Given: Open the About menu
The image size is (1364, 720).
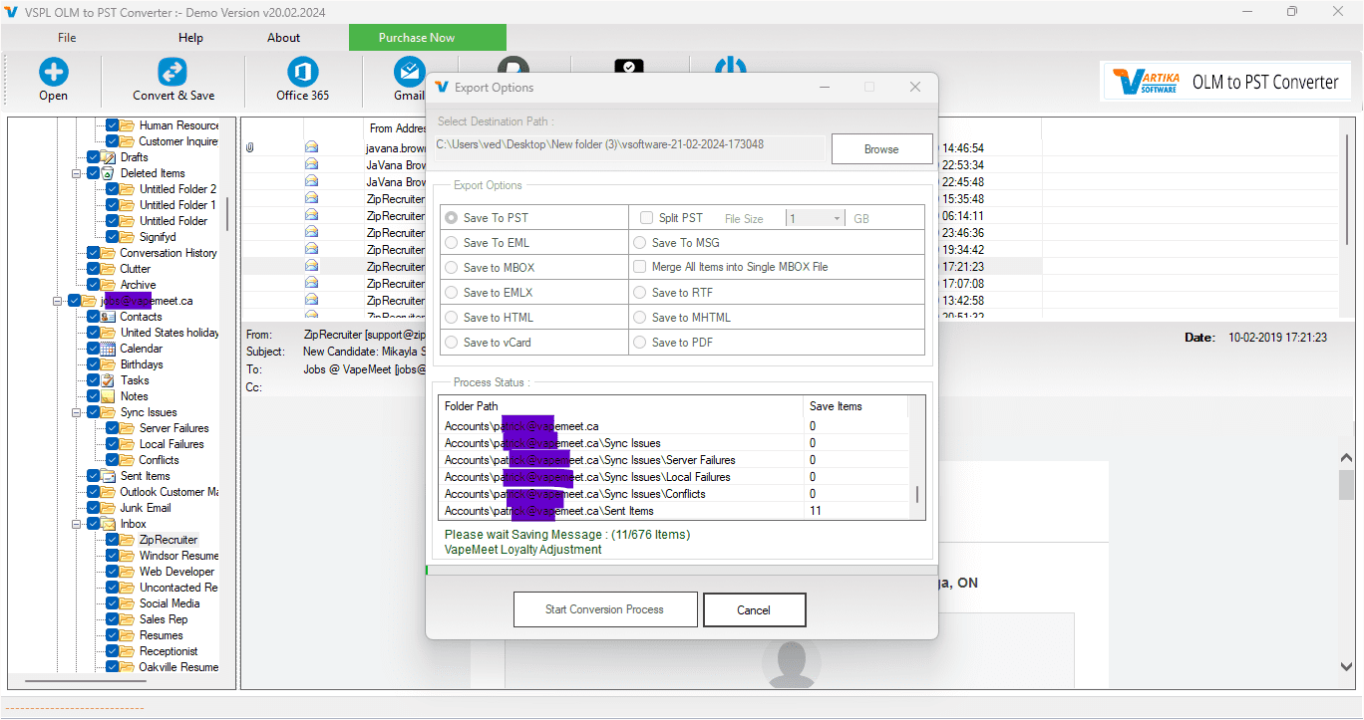Looking at the screenshot, I should 283,38.
